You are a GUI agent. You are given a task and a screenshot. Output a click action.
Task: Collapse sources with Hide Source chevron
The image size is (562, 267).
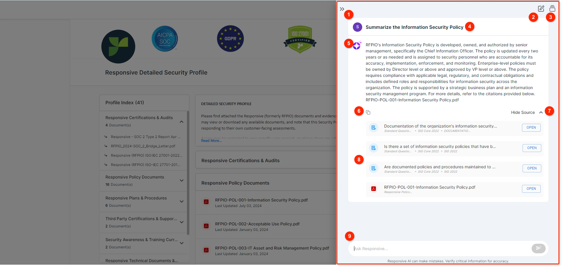[541, 112]
